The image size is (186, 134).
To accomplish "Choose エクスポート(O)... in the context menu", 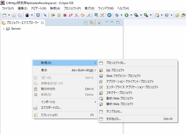I will 65,108.
